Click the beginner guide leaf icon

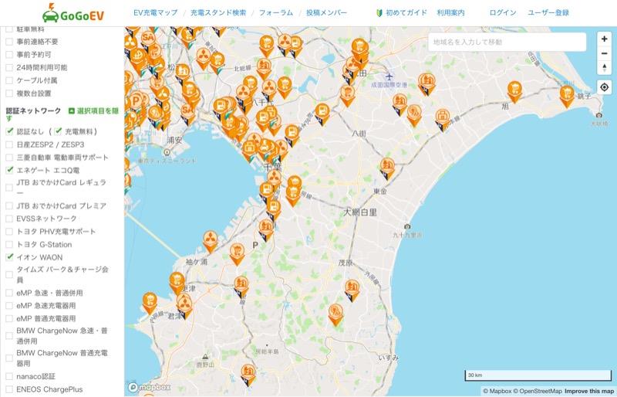click(x=379, y=12)
